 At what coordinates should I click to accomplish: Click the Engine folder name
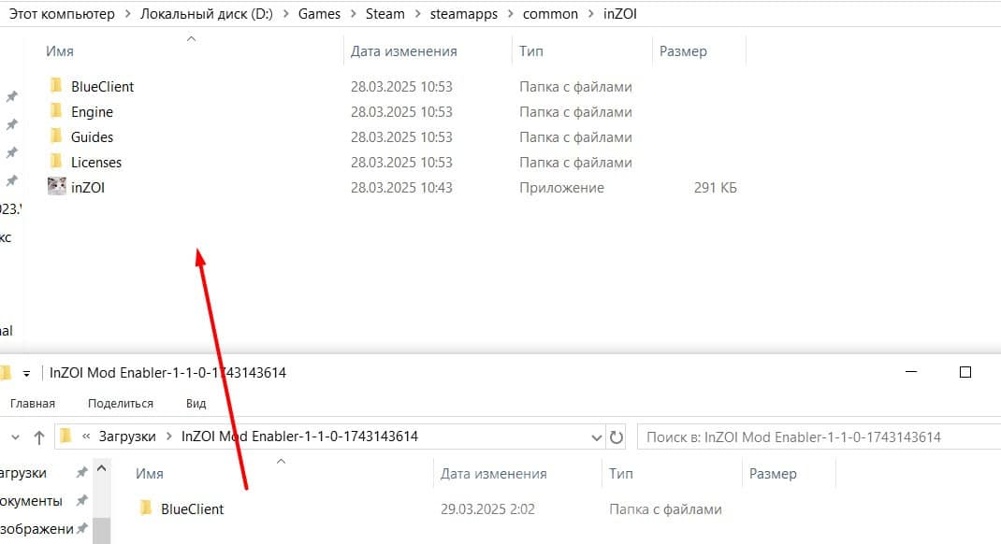92,111
